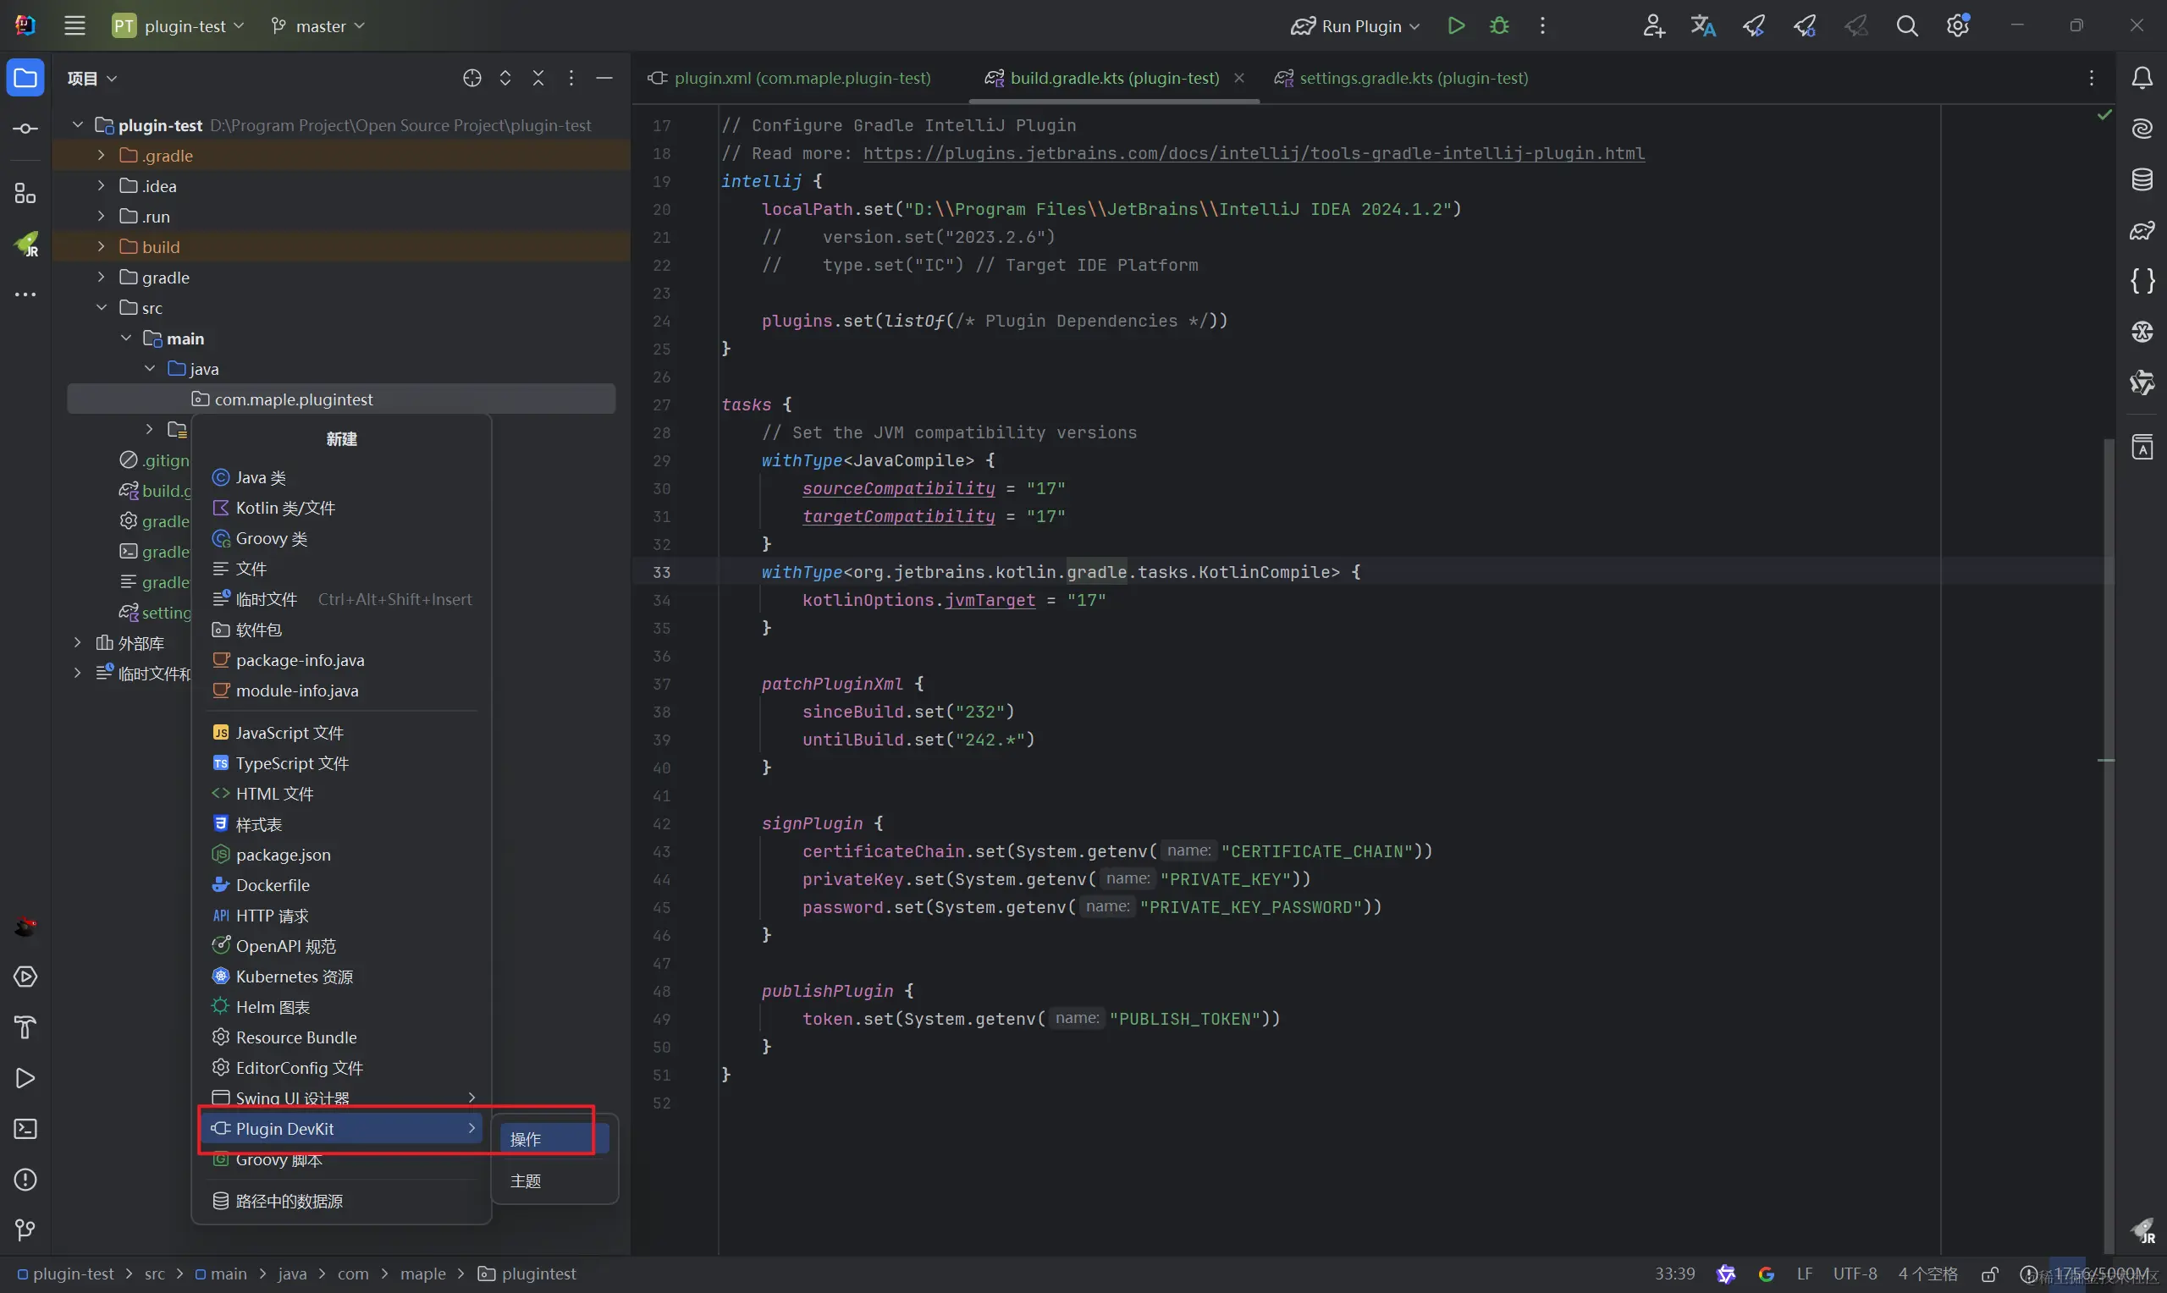The height and width of the screenshot is (1293, 2167).
Task: Open Run Plugin configuration dropdown
Action: (x=1355, y=26)
